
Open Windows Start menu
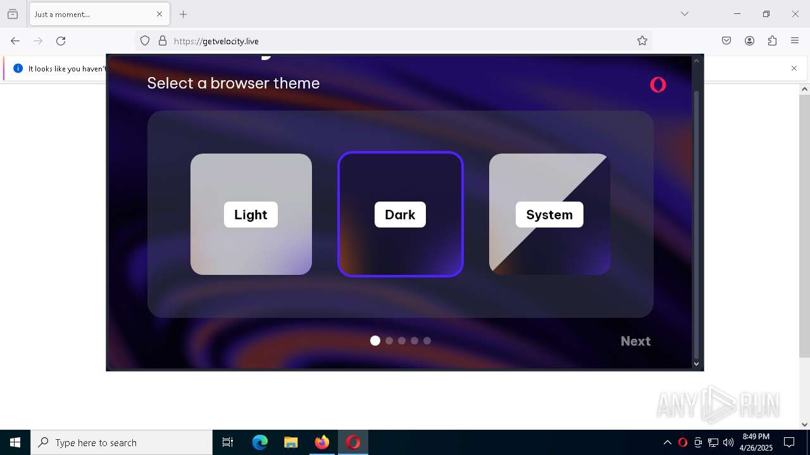(x=15, y=442)
